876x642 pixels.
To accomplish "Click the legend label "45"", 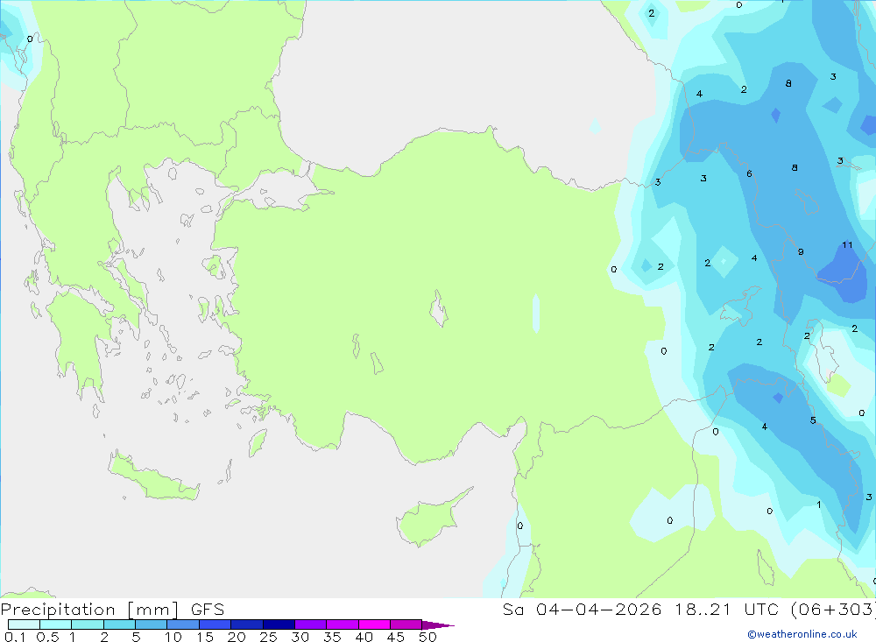I will [x=396, y=637].
